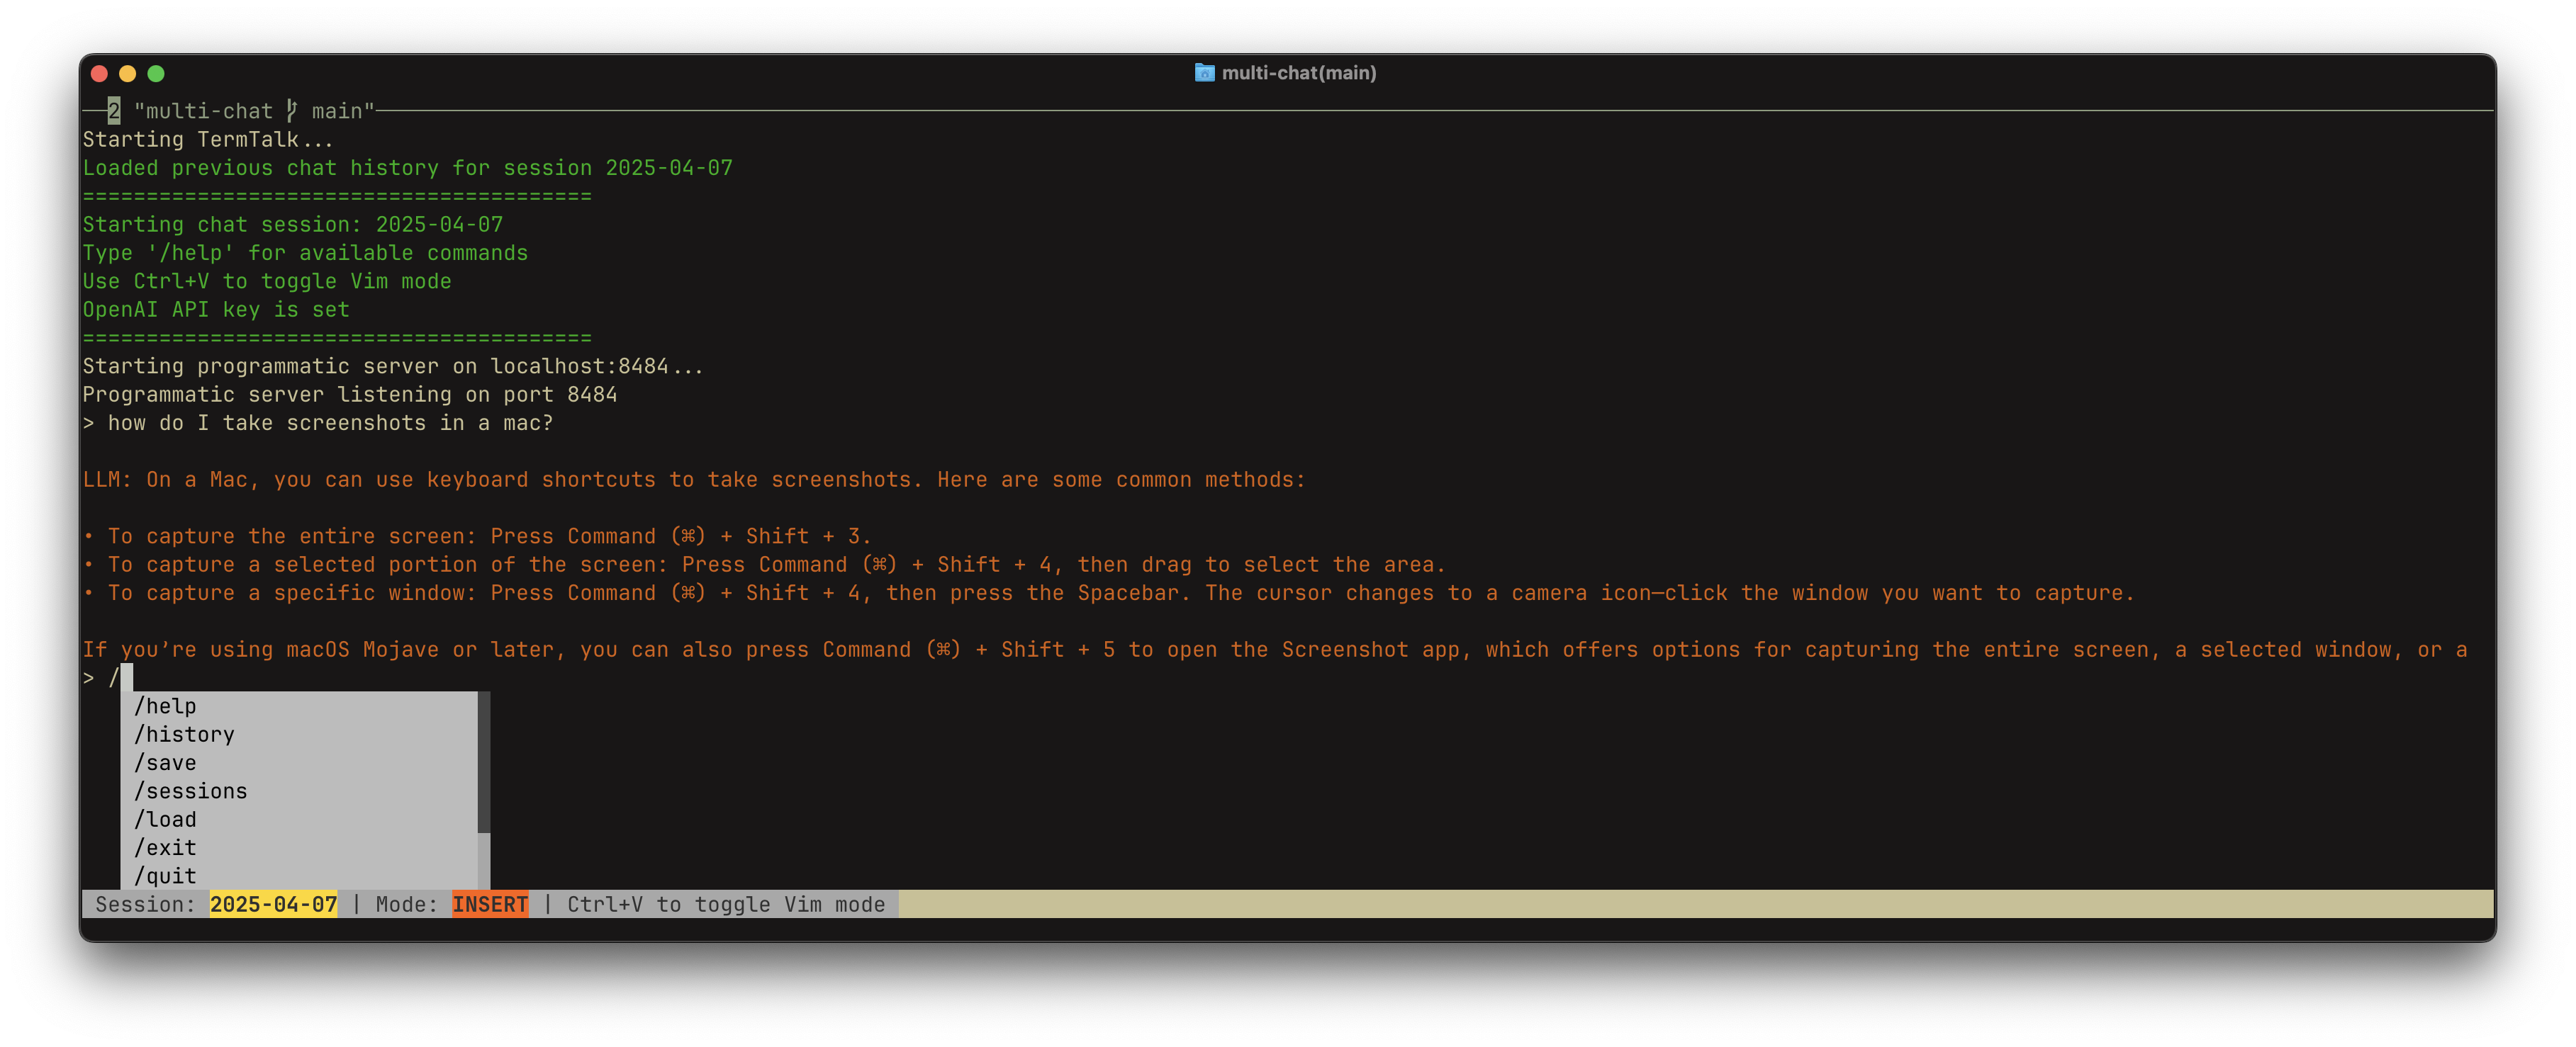The height and width of the screenshot is (1047, 2576).
Task: Click the 'how do I take screenshots' prompt
Action: [x=318, y=423]
